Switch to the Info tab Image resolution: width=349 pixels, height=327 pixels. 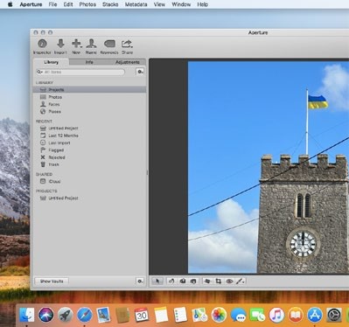[89, 62]
